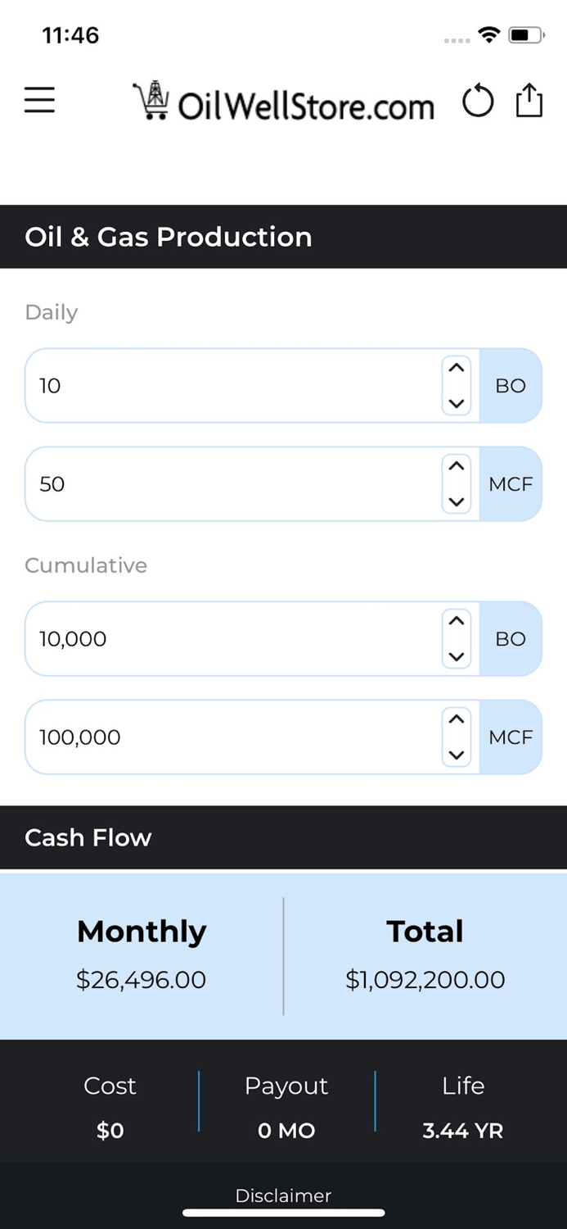Open the Disclaimer link

(x=283, y=1195)
